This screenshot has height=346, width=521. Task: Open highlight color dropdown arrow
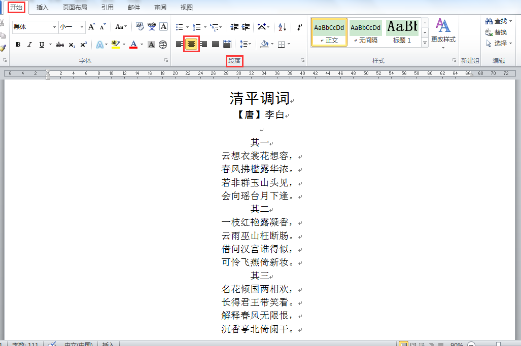124,45
